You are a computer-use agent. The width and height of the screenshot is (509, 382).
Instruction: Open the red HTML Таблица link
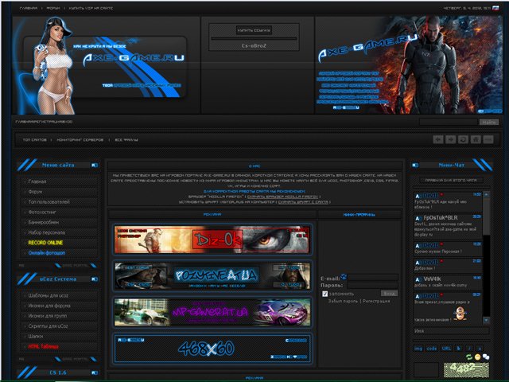pos(43,346)
